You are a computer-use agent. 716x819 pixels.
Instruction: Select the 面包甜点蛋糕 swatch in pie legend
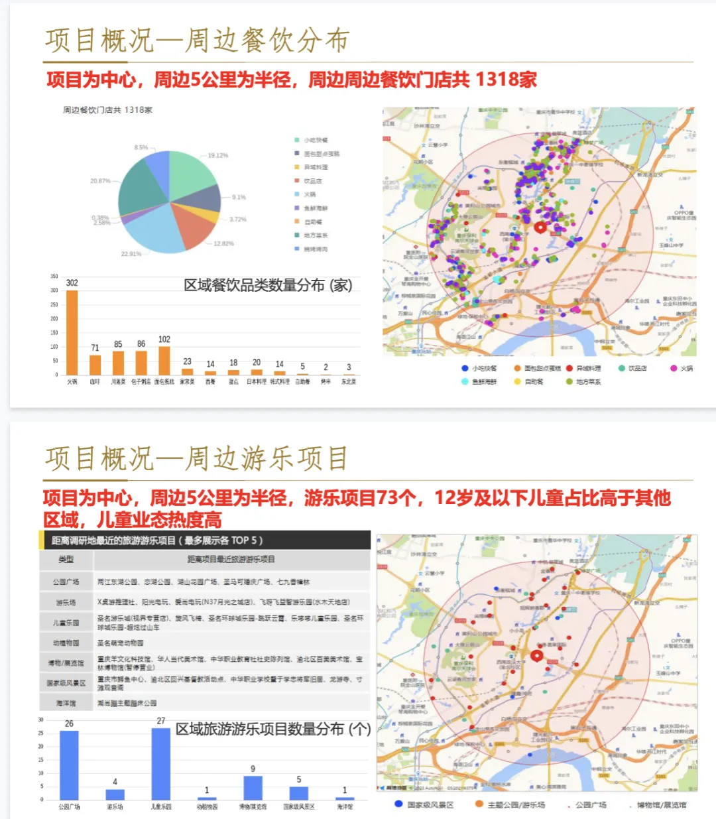pyautogui.click(x=297, y=153)
